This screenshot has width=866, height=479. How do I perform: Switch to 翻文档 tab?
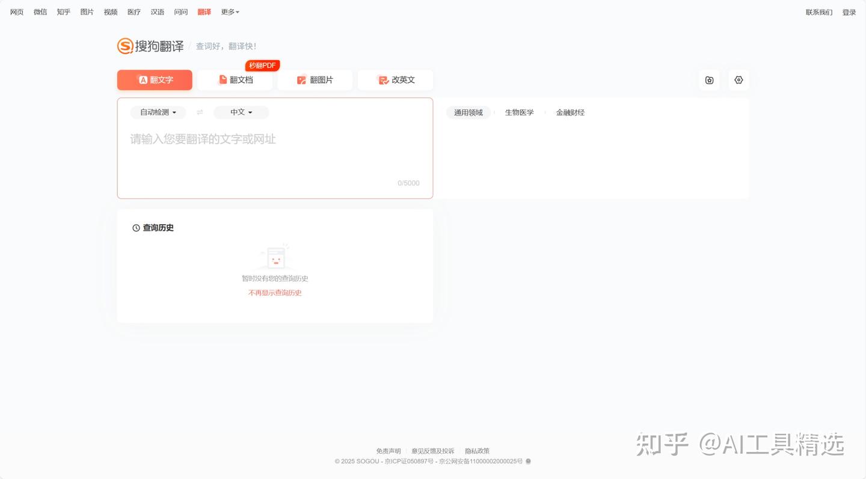(235, 80)
